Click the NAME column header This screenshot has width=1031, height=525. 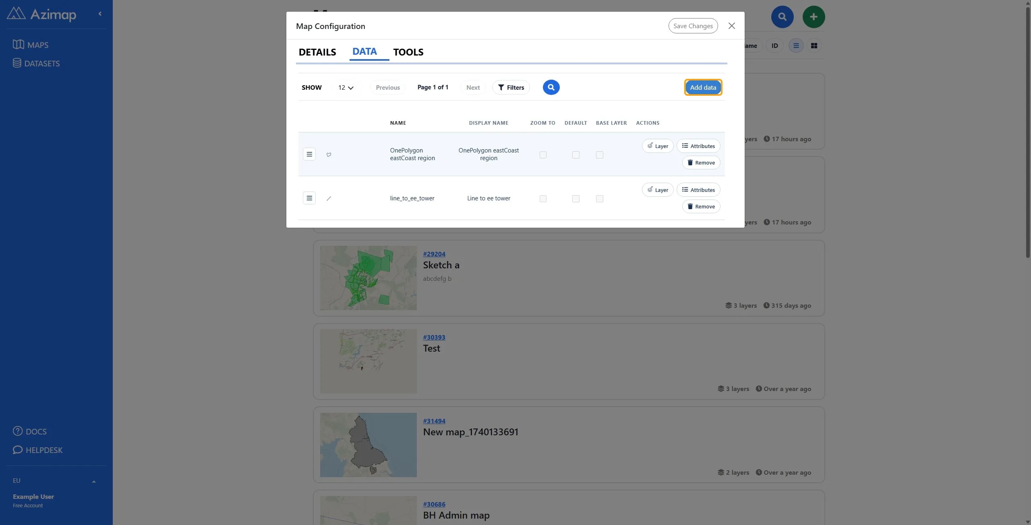tap(398, 123)
